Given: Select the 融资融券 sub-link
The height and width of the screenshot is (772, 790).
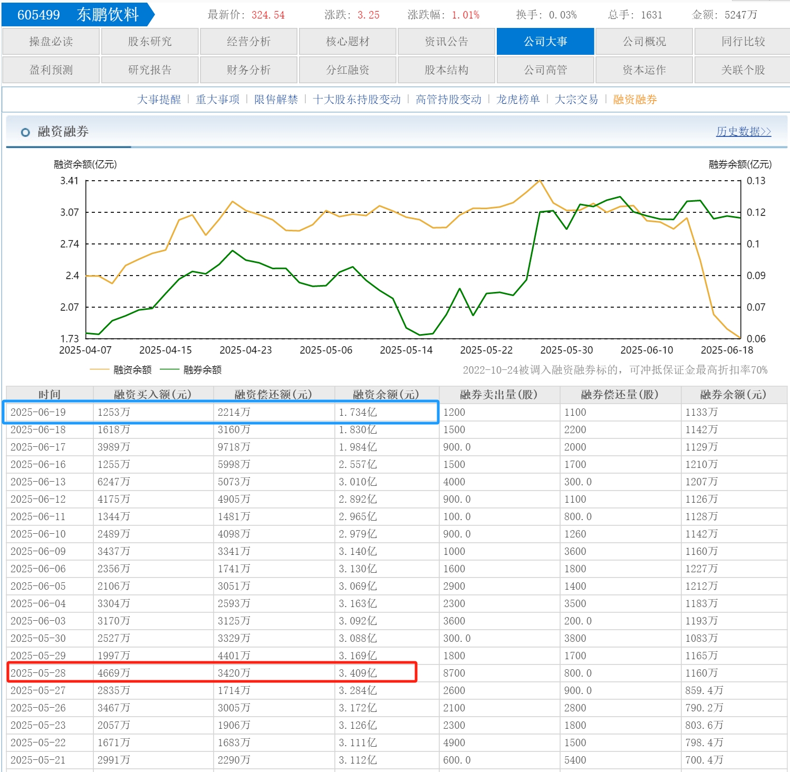Looking at the screenshot, I should 635,100.
